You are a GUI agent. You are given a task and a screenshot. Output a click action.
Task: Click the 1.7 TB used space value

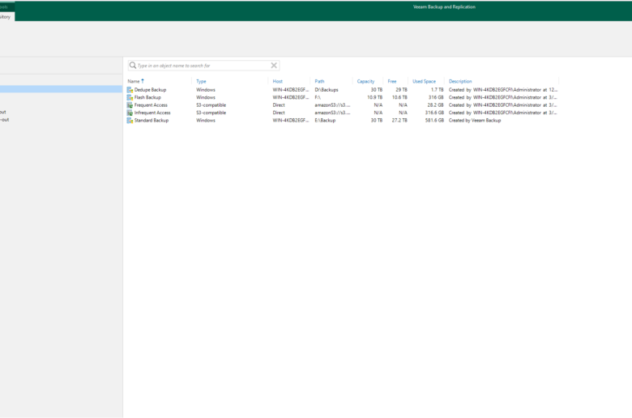pyautogui.click(x=437, y=90)
